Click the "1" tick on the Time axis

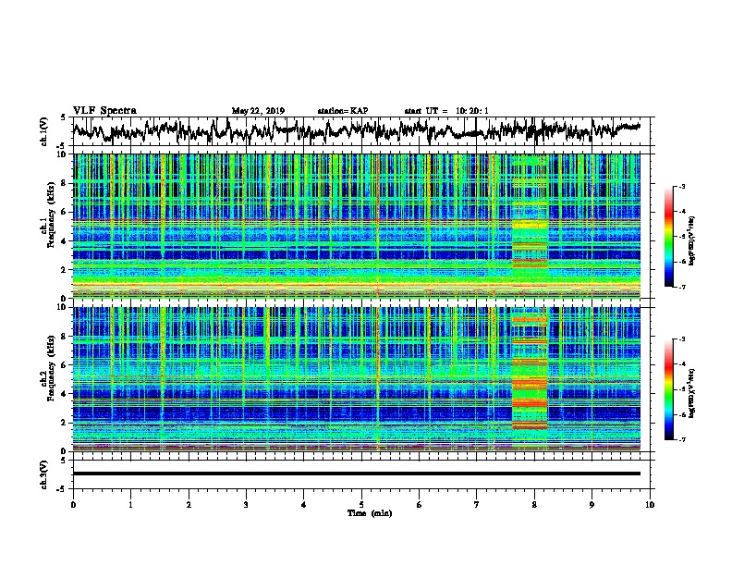(130, 505)
